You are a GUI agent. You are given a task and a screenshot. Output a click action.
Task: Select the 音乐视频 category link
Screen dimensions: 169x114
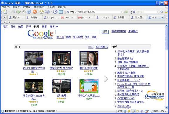78,37
